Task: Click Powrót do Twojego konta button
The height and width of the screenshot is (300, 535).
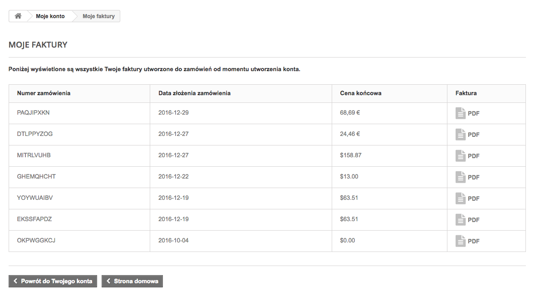Action: tap(53, 281)
